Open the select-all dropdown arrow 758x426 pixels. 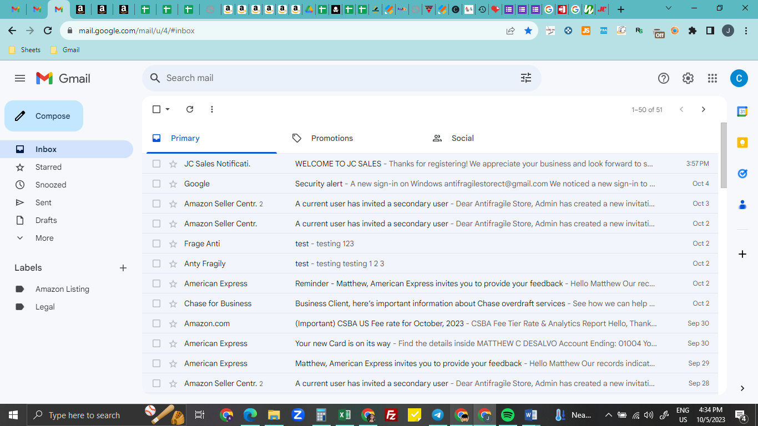pyautogui.click(x=168, y=109)
